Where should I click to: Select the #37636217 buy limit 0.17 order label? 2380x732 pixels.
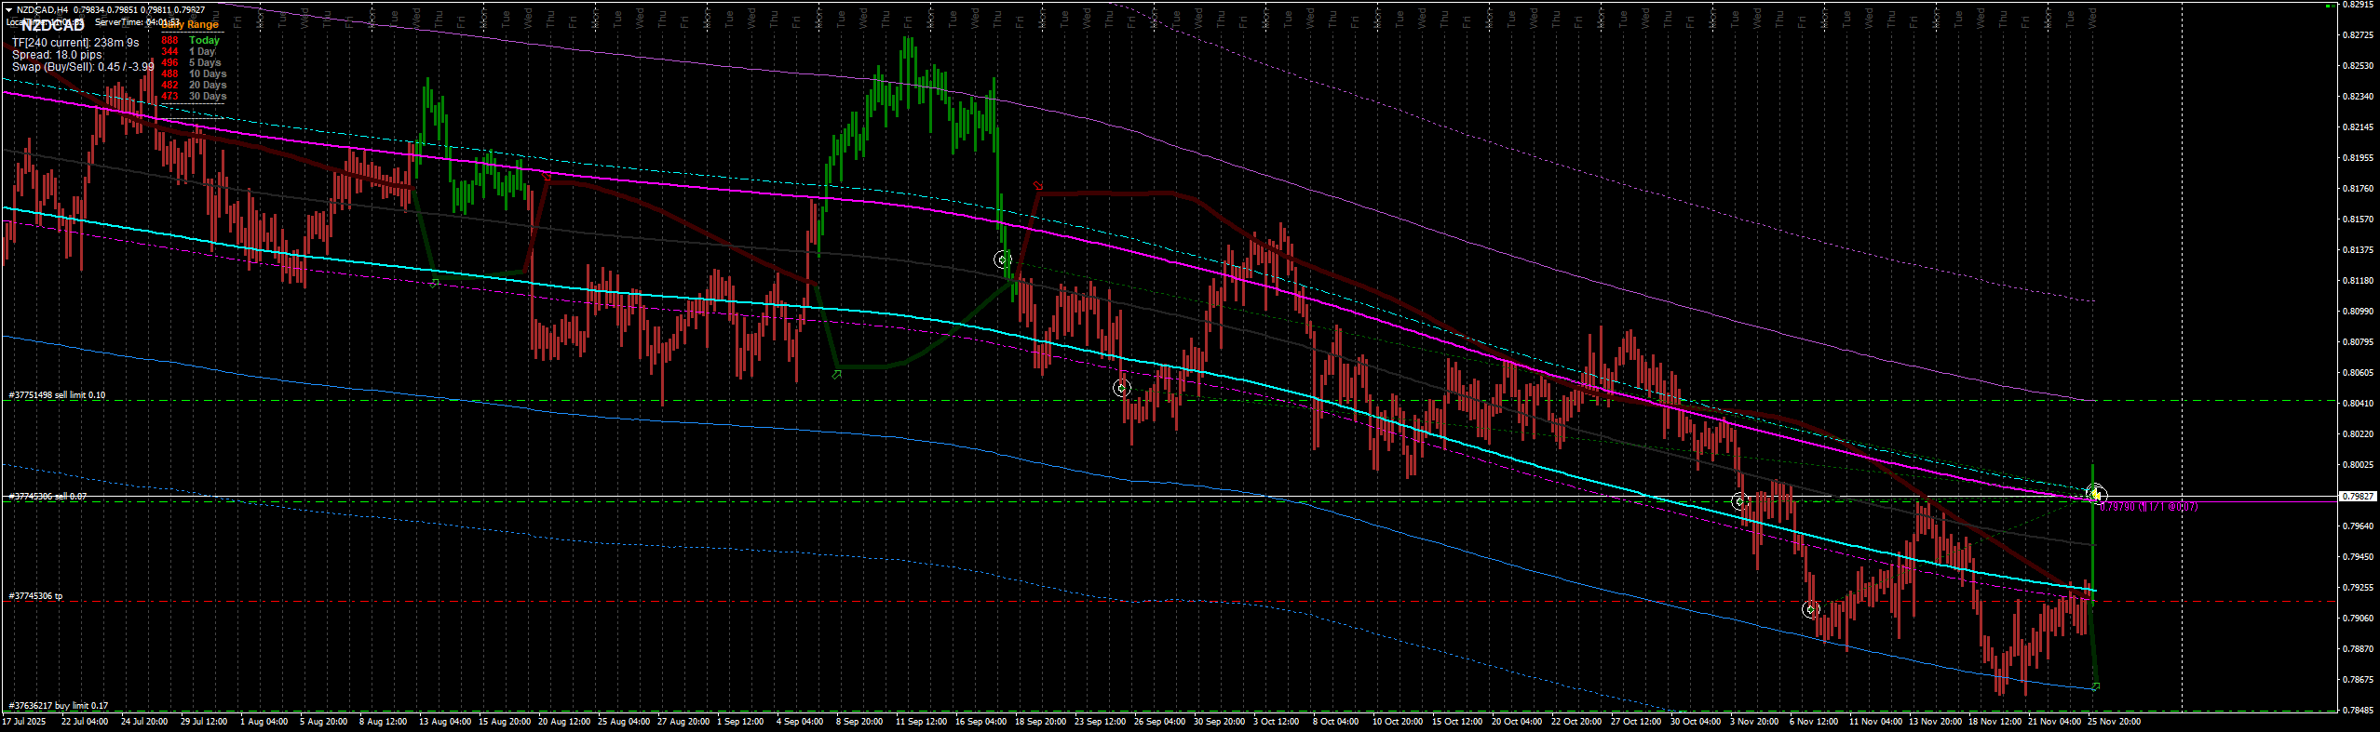coord(59,706)
